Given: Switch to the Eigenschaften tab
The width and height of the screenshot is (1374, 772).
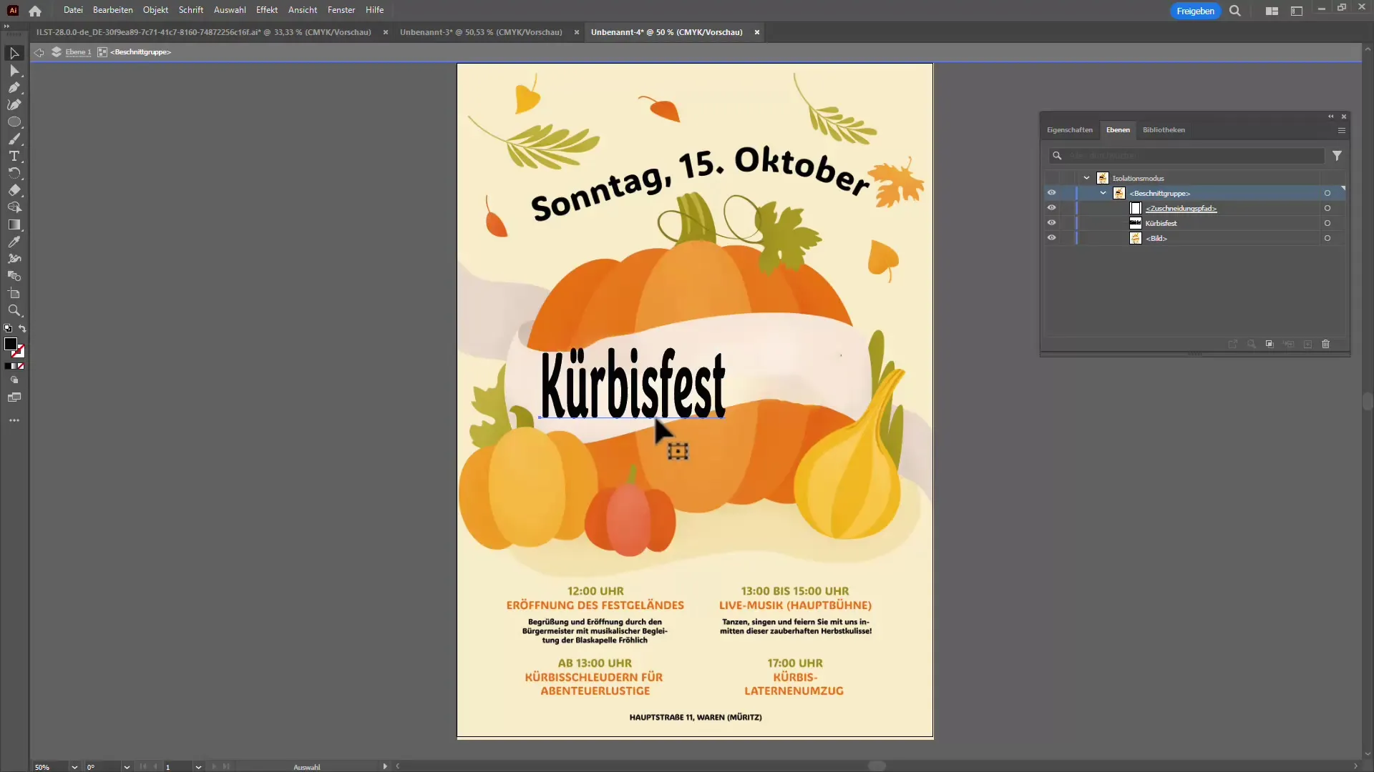Looking at the screenshot, I should (1070, 130).
